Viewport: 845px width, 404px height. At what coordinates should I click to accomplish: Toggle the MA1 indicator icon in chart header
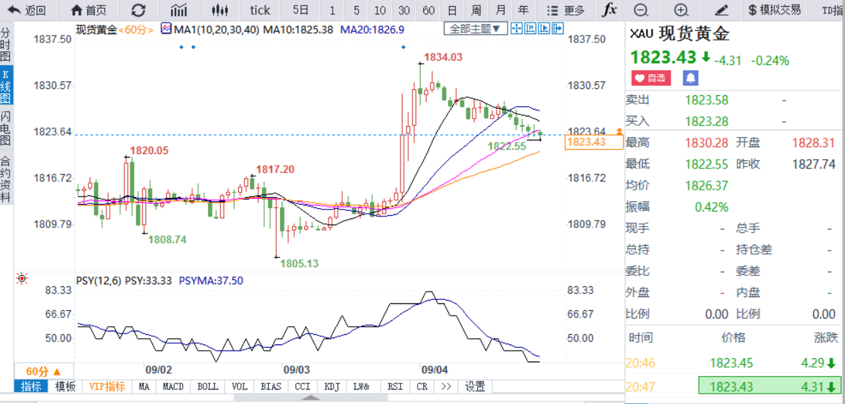pos(167,29)
